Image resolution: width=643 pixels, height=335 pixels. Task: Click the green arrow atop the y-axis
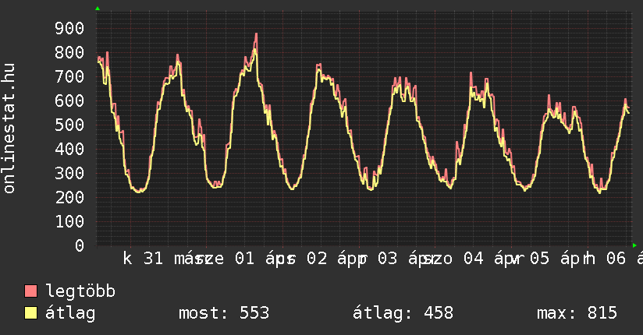coord(98,9)
